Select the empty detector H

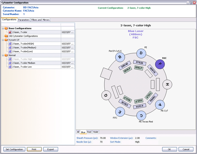(x=167, y=84)
